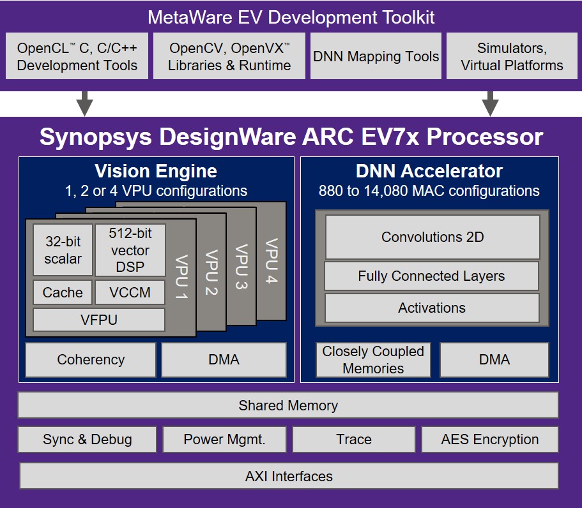This screenshot has height=508, width=582.
Task: Click the VPU 3 label
Action: click(x=241, y=266)
